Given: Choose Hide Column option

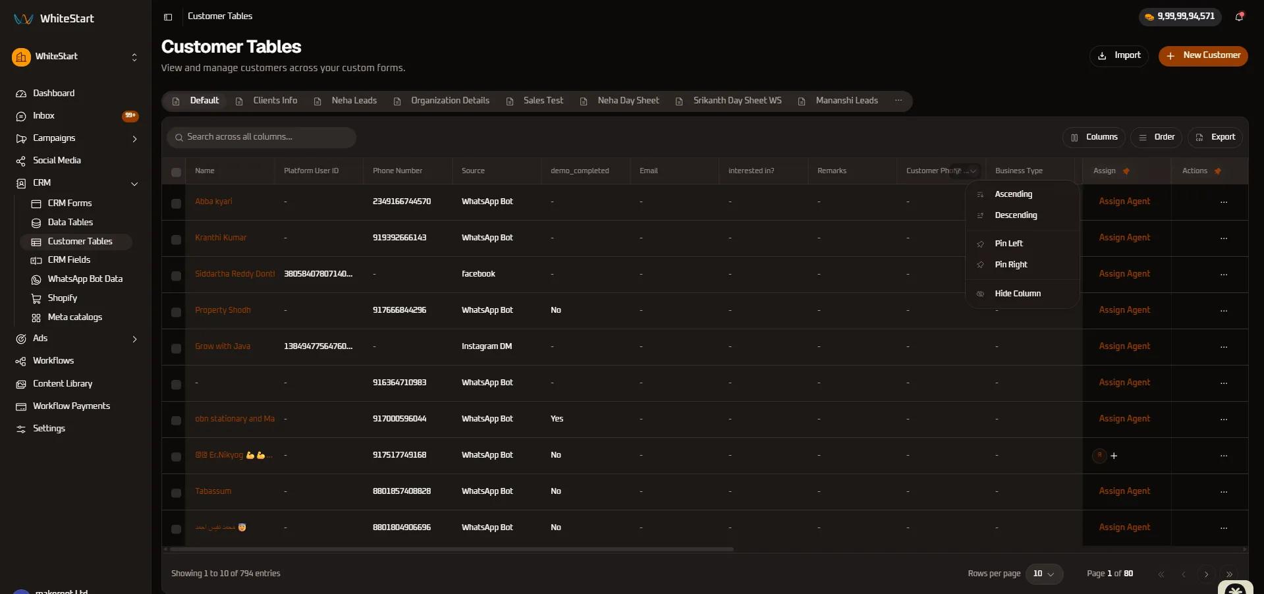Looking at the screenshot, I should coord(1022,294).
